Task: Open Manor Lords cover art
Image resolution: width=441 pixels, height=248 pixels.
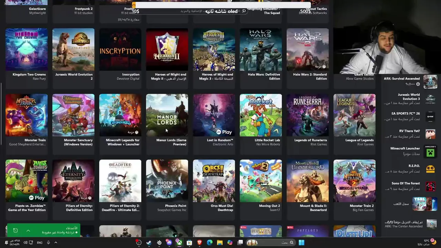Action: coord(167,115)
